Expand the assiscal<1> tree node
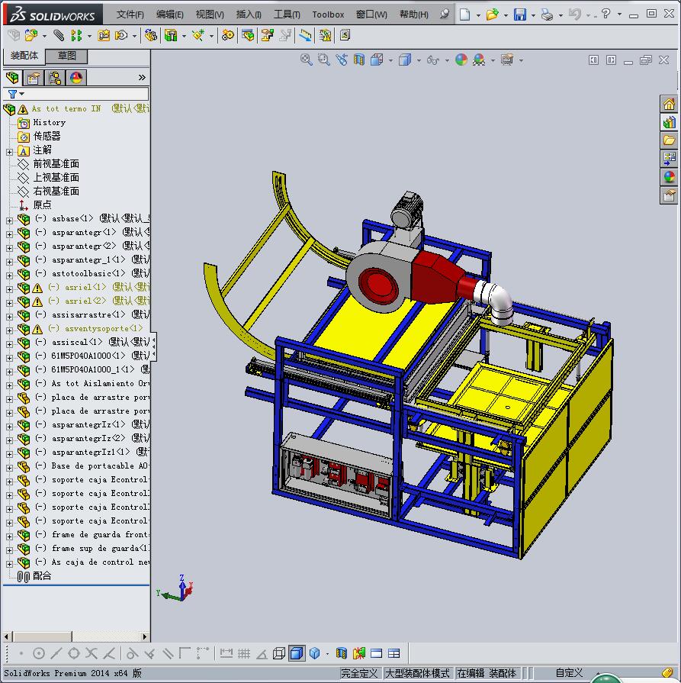 coord(9,343)
